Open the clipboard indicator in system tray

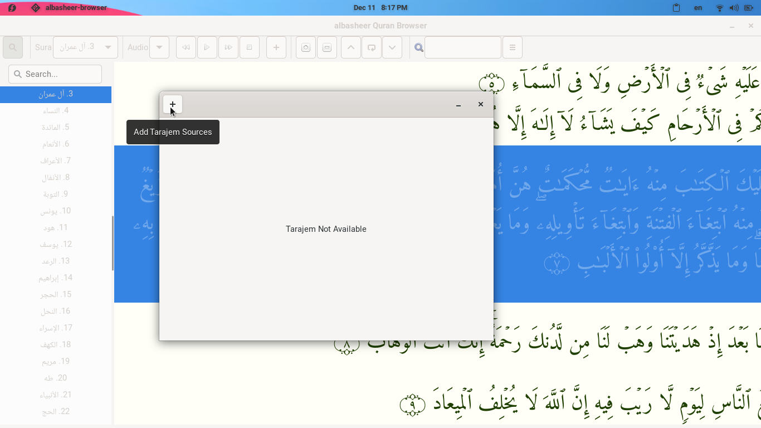coord(676,8)
